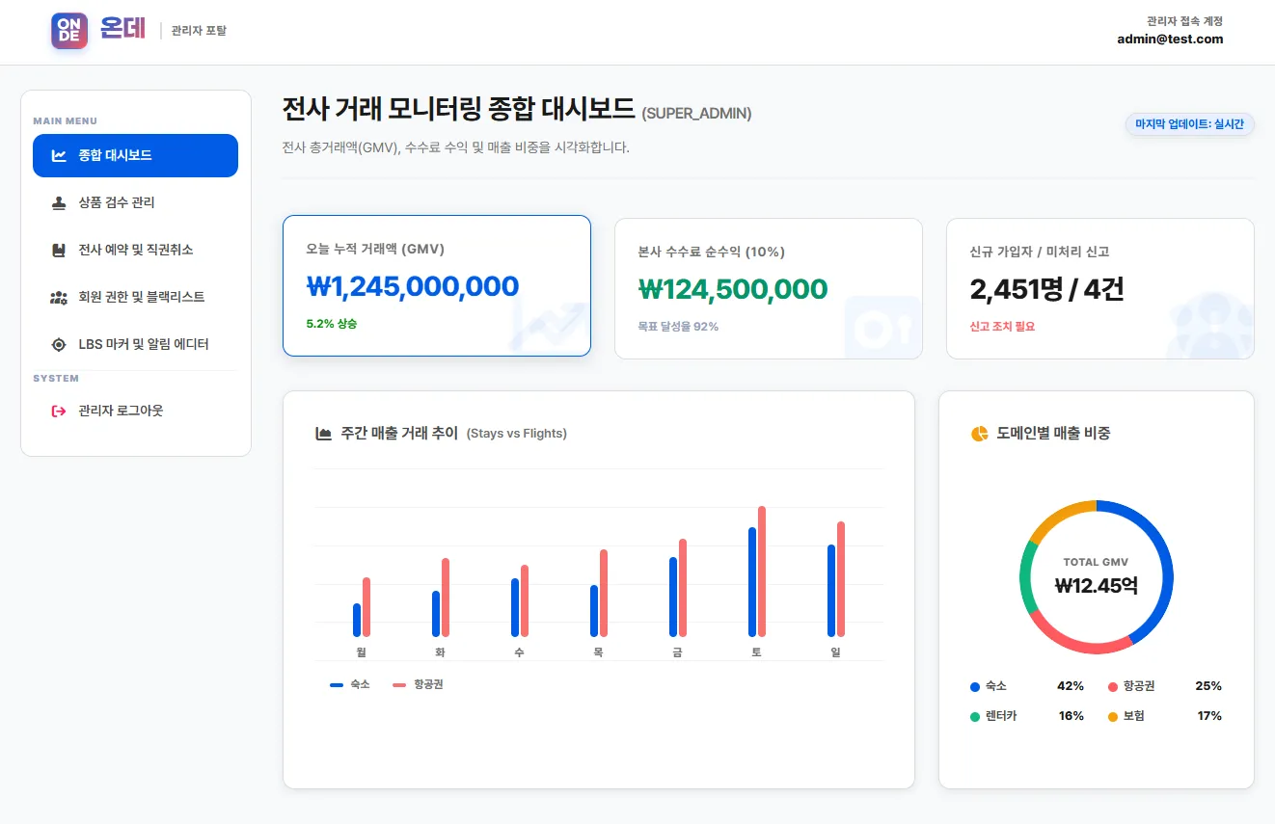This screenshot has height=824, width=1275.
Task: Click the green 렌터카 legend swatch
Action: coord(975,717)
